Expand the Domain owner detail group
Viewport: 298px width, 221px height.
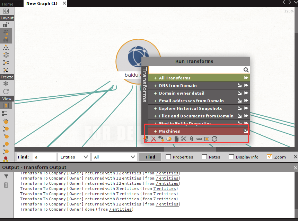tap(155, 93)
